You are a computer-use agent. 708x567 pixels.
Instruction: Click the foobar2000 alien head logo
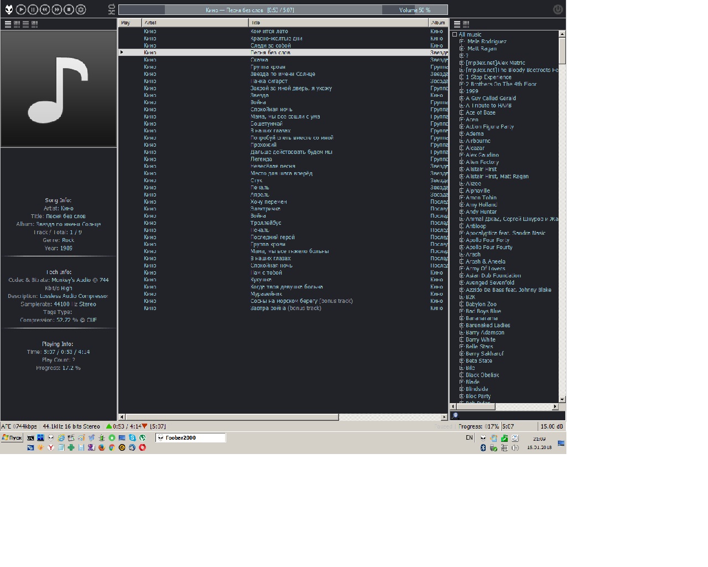click(x=9, y=9)
